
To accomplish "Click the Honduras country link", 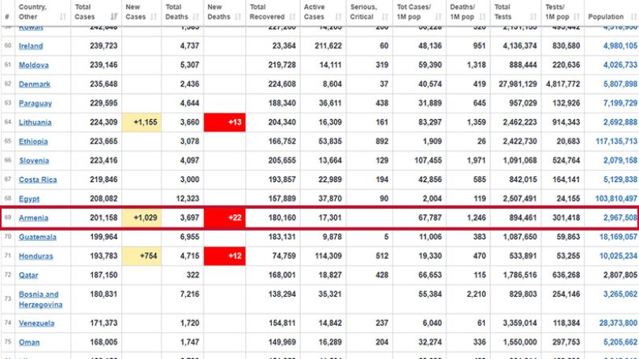I will tap(36, 256).
